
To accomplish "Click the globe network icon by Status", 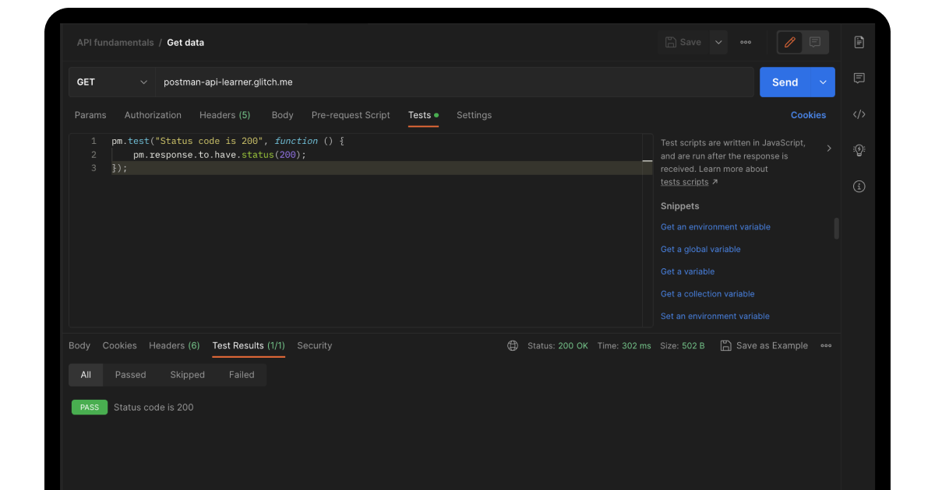I will (x=513, y=345).
